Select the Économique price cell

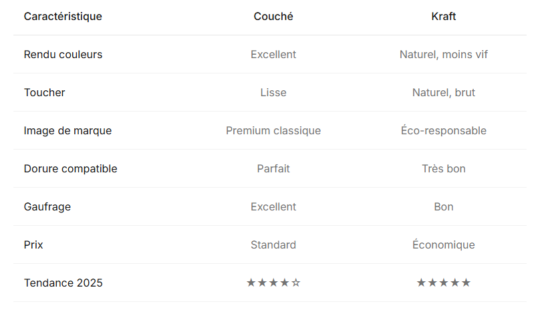tap(444, 245)
